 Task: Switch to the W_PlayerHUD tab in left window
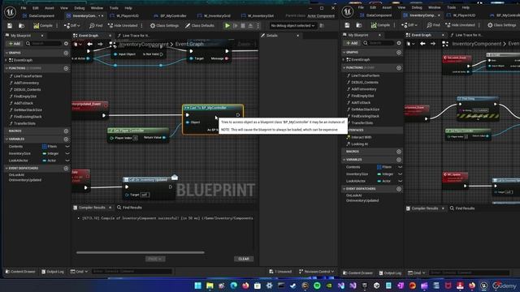point(124,16)
